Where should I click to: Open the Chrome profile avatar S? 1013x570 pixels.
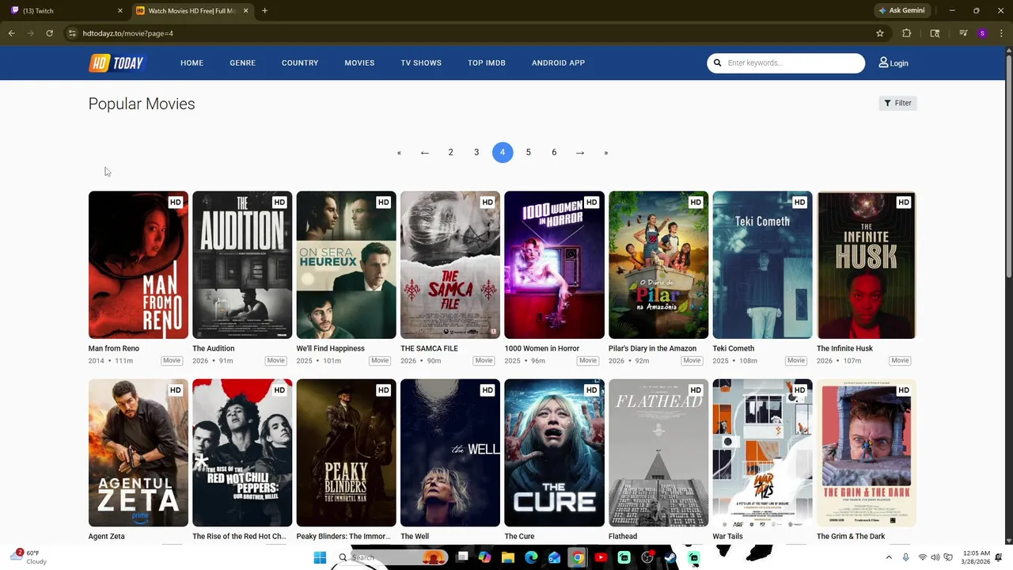click(x=982, y=33)
